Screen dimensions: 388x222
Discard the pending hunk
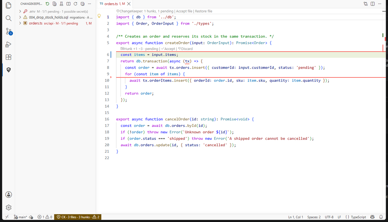click(x=186, y=49)
